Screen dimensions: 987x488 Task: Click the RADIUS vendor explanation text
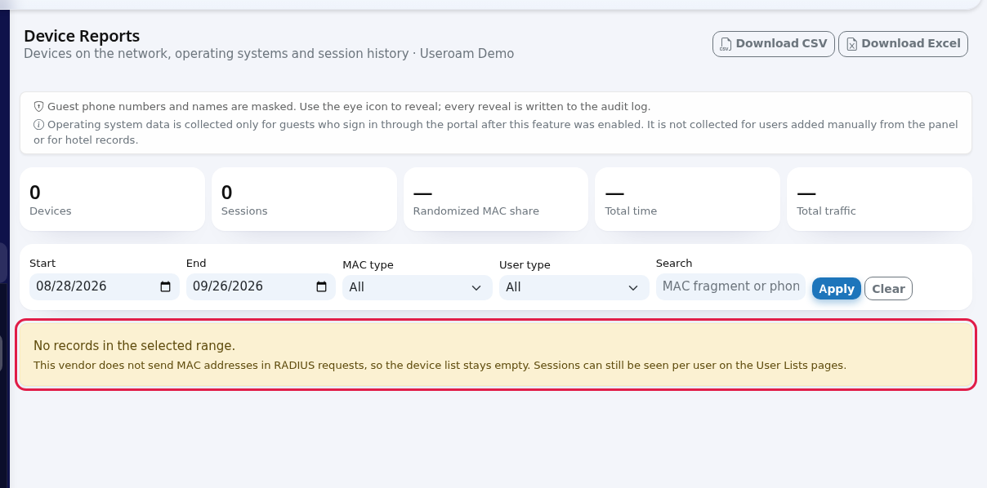[x=440, y=365]
